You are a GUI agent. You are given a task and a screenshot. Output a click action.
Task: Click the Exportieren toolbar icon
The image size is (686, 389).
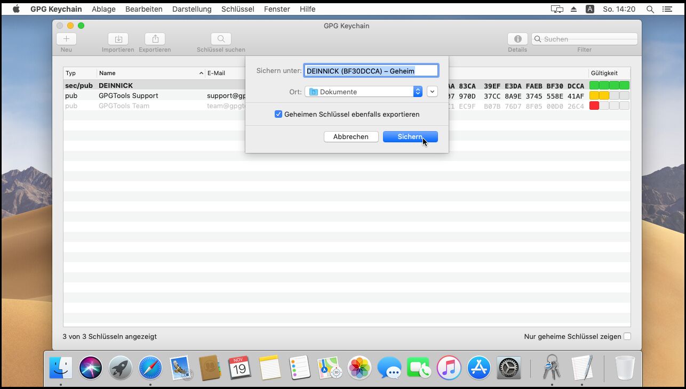click(155, 39)
